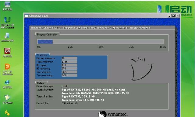The height and width of the screenshot is (117, 195).
Task: Click the Ghost32 window system menu icon
Action: [27, 16]
